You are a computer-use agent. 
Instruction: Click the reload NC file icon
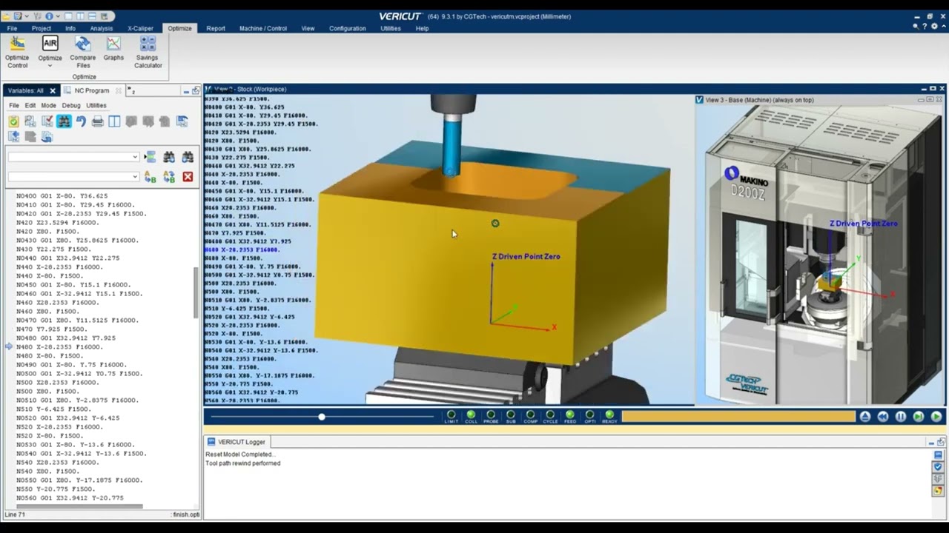tap(182, 121)
